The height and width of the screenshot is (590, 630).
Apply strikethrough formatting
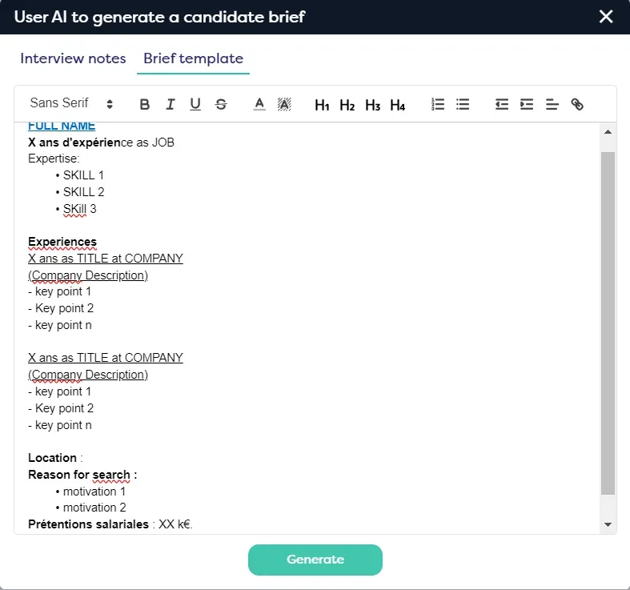(x=221, y=104)
